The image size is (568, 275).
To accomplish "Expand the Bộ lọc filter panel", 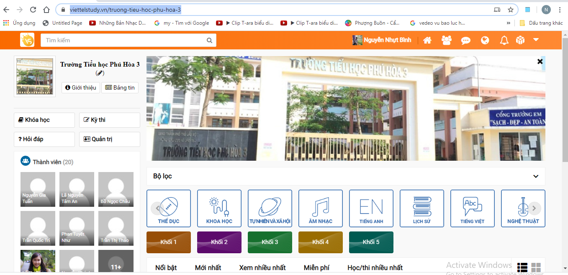I will click(x=536, y=176).
